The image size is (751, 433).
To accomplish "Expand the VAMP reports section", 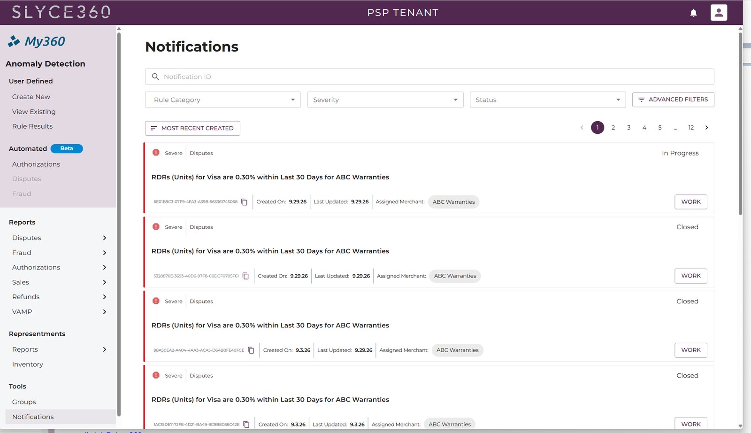I will pos(104,312).
